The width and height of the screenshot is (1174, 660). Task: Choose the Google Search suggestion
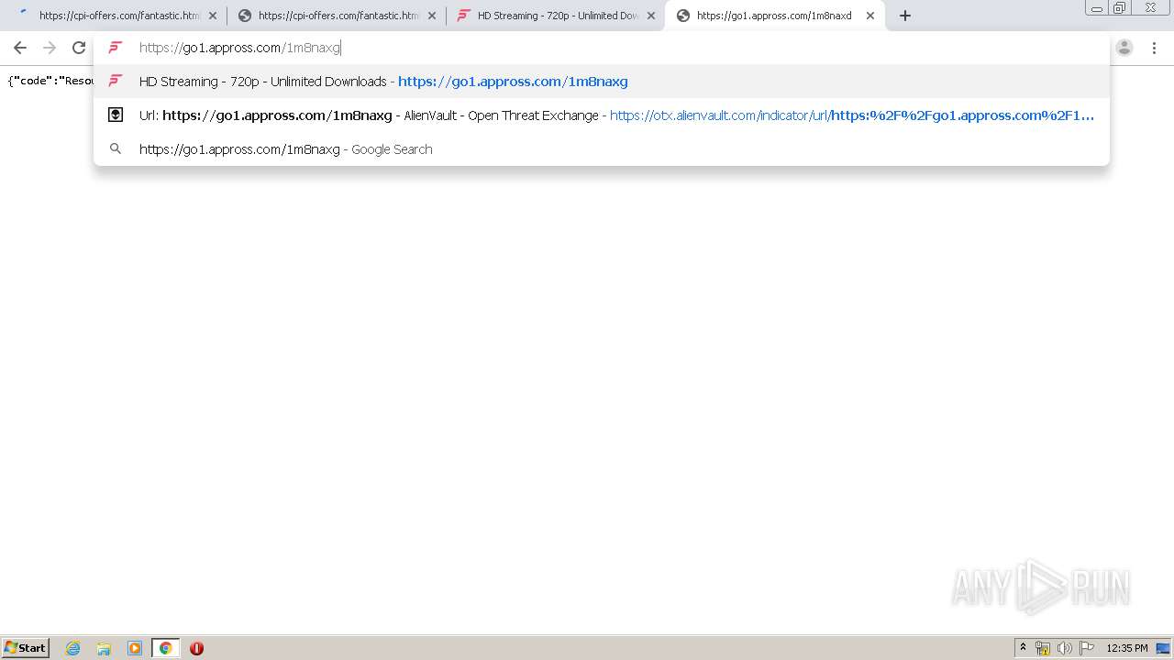click(x=602, y=149)
